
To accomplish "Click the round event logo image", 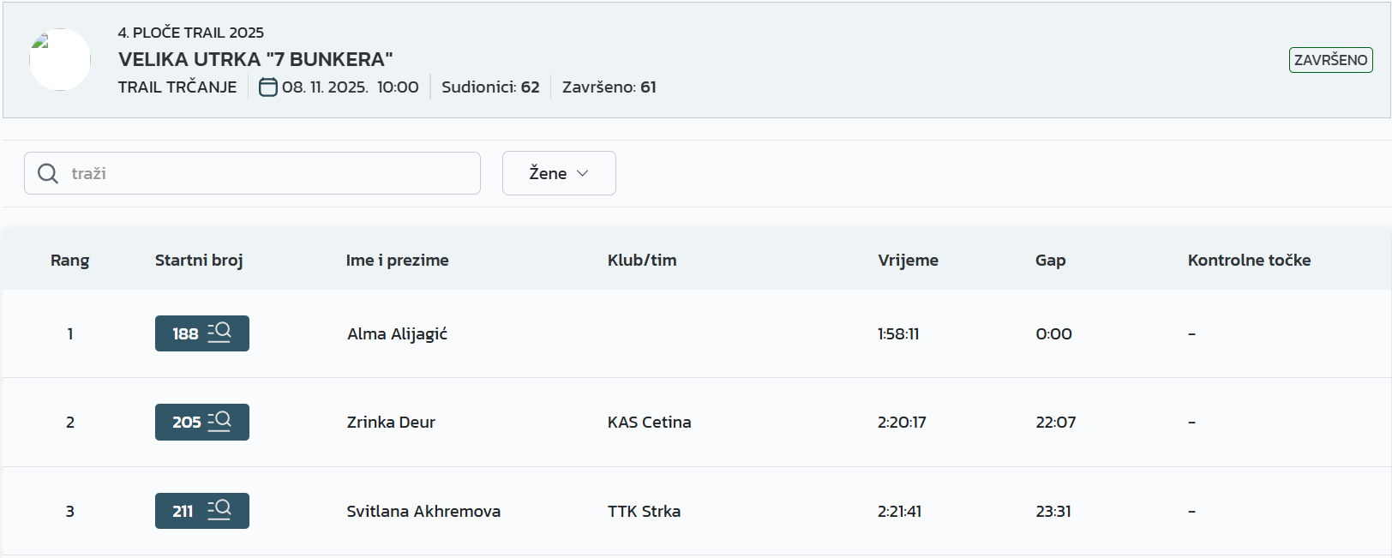I will click(x=60, y=60).
